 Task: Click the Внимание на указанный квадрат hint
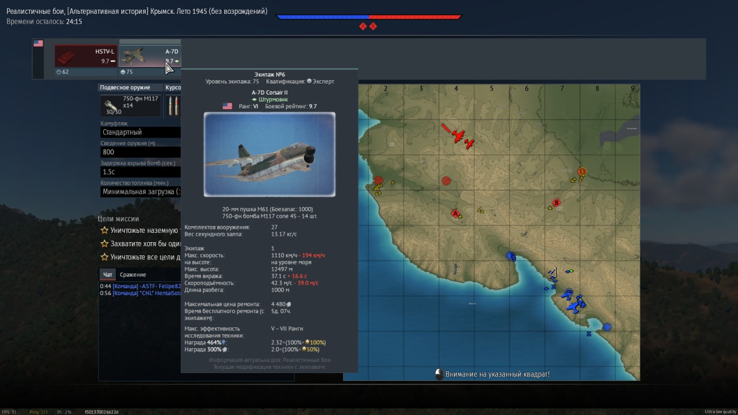click(x=497, y=374)
